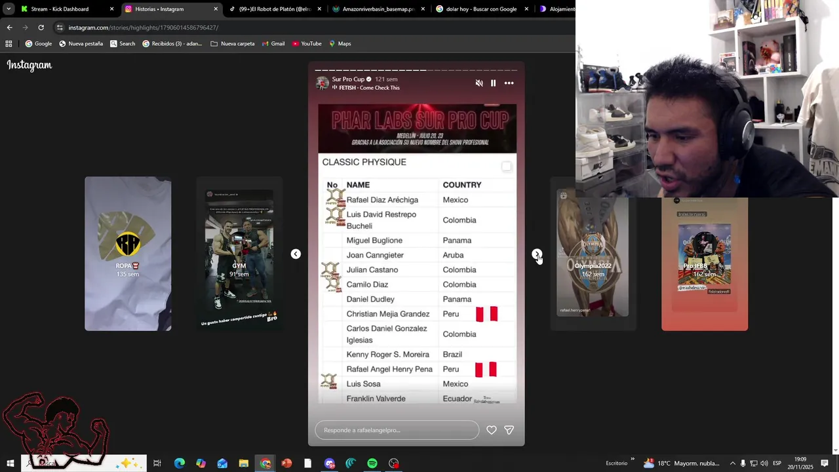Image resolution: width=839 pixels, height=472 pixels.
Task: Open the Gmail bookmark
Action: click(x=273, y=44)
